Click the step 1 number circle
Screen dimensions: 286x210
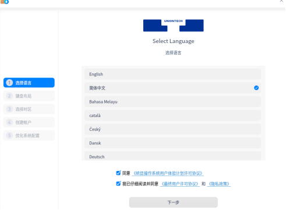(x=9, y=83)
